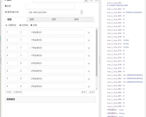146x117 pixels.
Task: Switch to the 遥信 tab
Action: (16, 19)
